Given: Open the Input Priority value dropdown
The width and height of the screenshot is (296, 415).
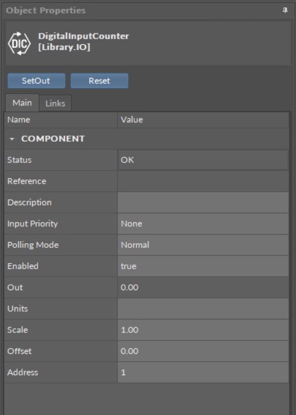Looking at the screenshot, I should click(x=203, y=224).
